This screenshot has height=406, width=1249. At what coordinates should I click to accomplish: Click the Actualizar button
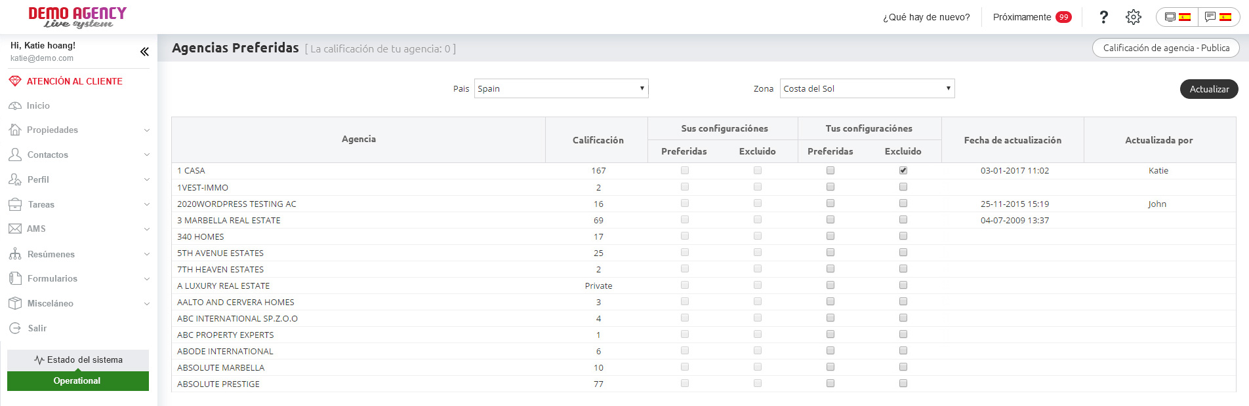coord(1209,89)
